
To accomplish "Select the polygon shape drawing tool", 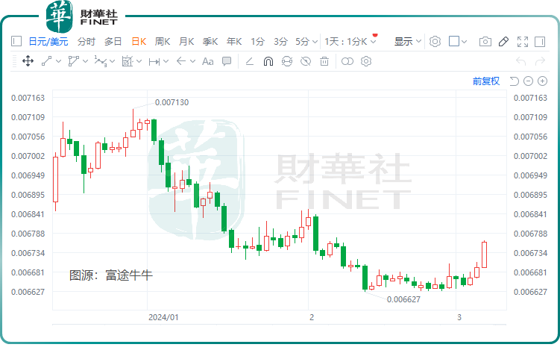I will point(73,61).
